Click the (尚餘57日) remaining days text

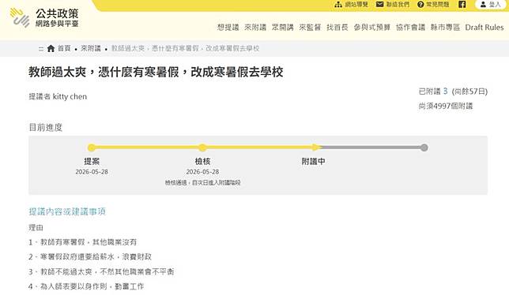click(x=469, y=91)
